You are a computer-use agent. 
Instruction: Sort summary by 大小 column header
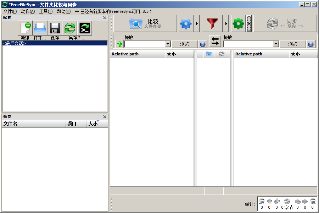coord(97,124)
